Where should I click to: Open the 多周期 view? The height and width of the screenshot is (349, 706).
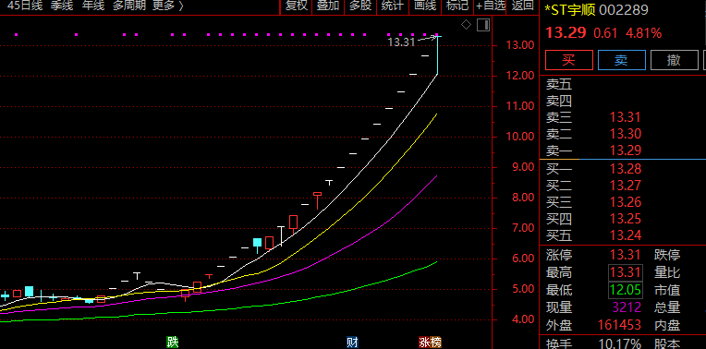click(128, 6)
